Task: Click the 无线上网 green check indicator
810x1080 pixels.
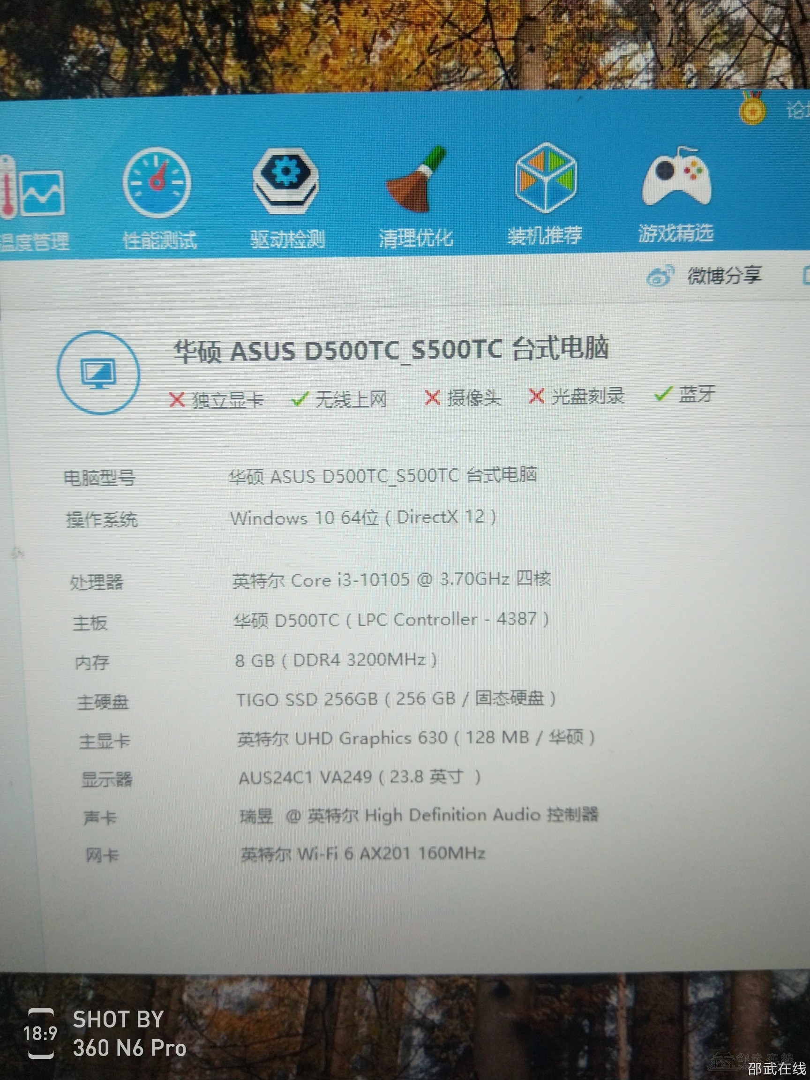Action: pyautogui.click(x=298, y=399)
